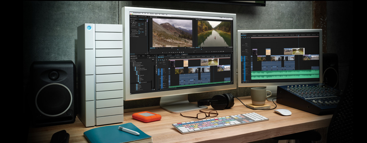
Task: Click the wrench settings icon in Program monitor
Action: (x=228, y=47)
